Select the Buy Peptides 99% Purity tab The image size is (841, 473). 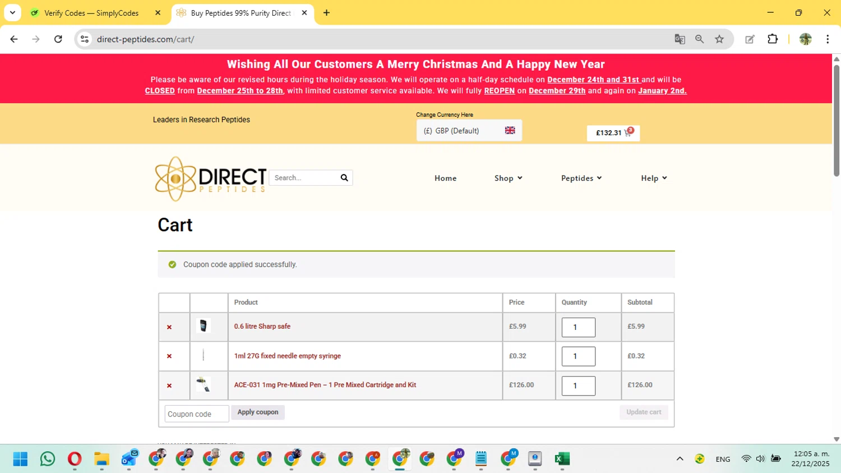click(x=241, y=13)
